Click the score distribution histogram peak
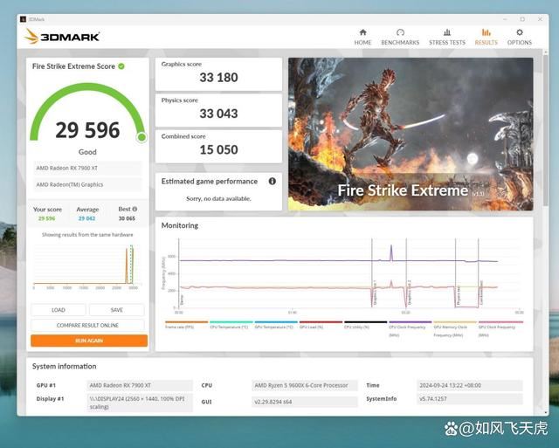The width and height of the screenshot is (559, 448). [x=127, y=265]
